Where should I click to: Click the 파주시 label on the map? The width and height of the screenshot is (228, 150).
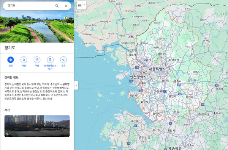tap(144, 43)
